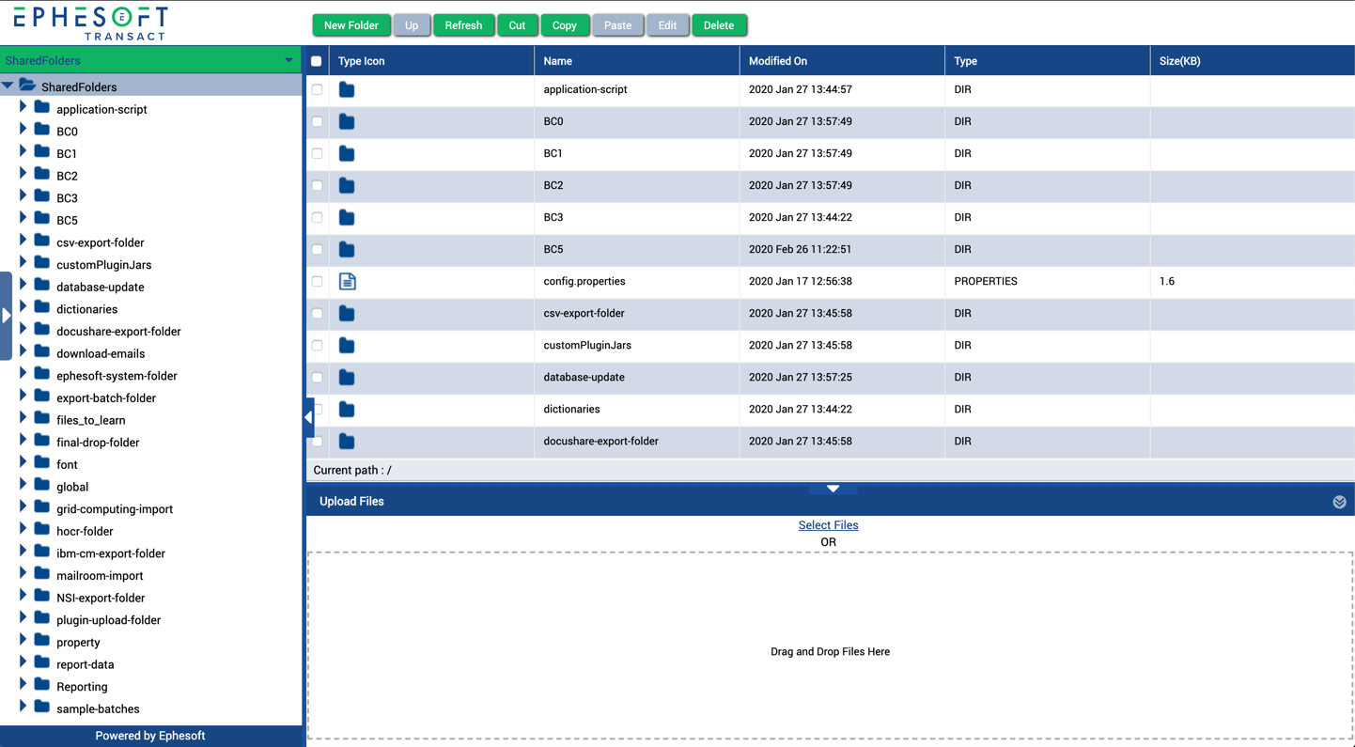
Task: Expand the sample-batches tree node
Action: (23, 707)
